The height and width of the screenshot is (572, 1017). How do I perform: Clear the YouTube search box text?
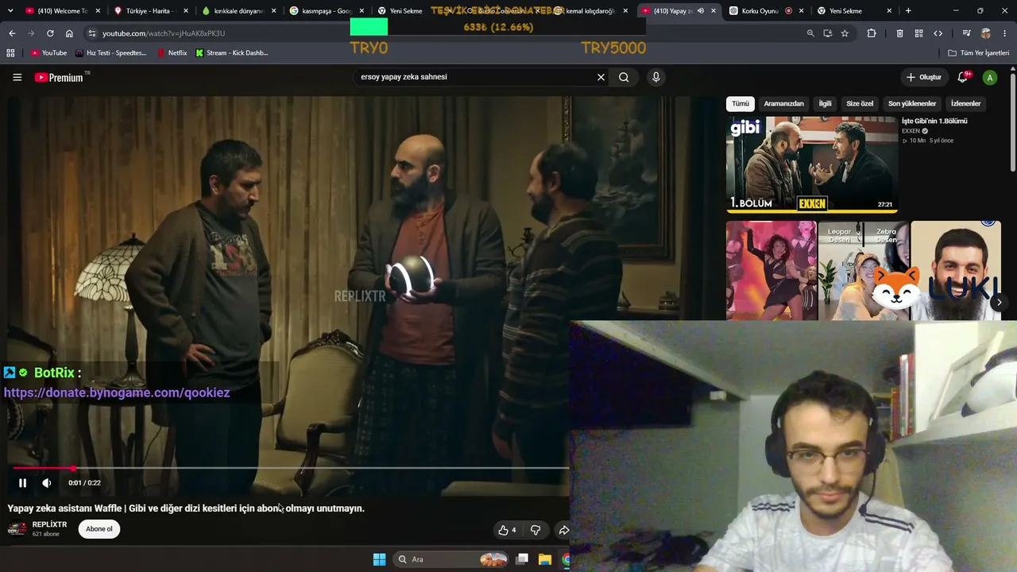(601, 77)
